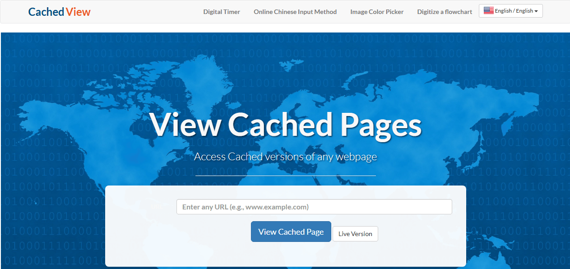Expand the English language dropdown

pos(511,11)
